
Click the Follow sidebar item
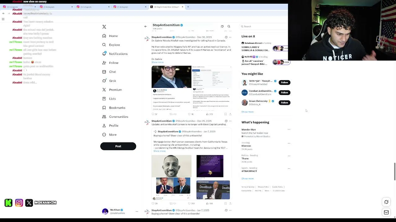click(110, 63)
